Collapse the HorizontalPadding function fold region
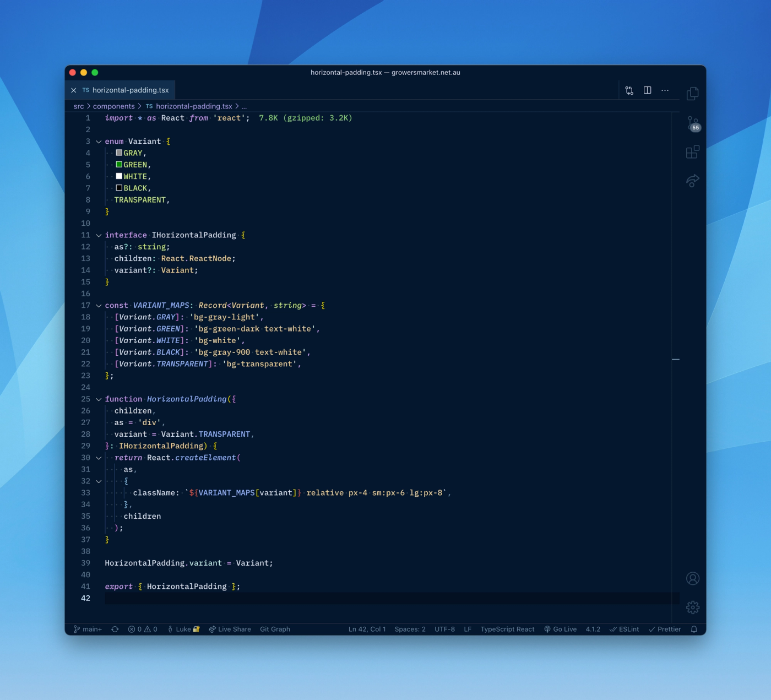Image resolution: width=771 pixels, height=700 pixels. [99, 399]
